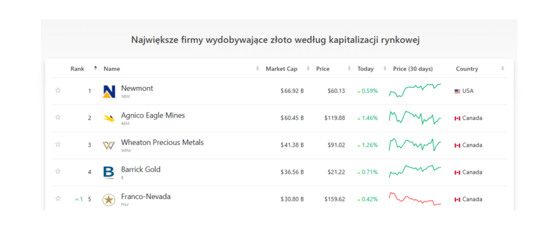Click the price $91.02
The height and width of the screenshot is (239, 558).
(336, 145)
